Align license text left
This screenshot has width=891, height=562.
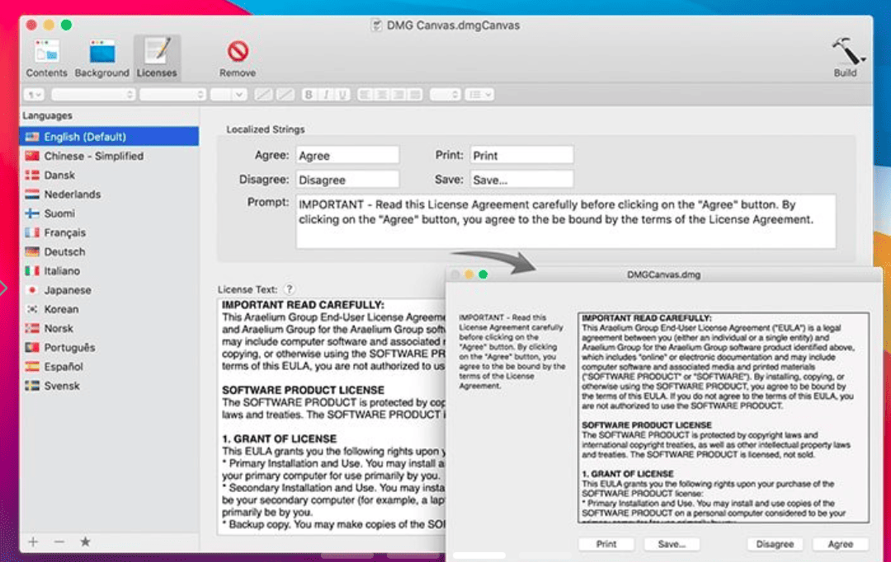(365, 94)
